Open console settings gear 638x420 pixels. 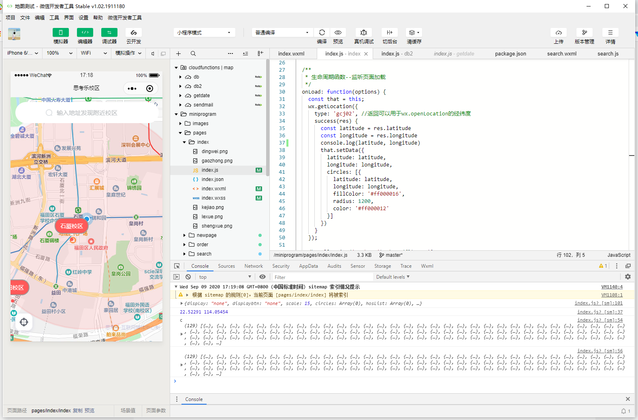coord(627,277)
